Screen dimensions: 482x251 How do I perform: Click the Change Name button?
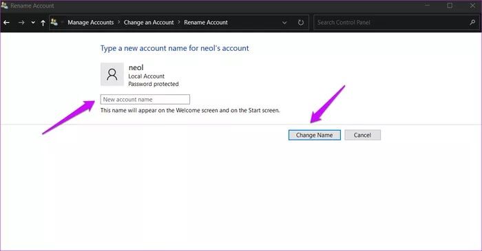click(x=315, y=135)
